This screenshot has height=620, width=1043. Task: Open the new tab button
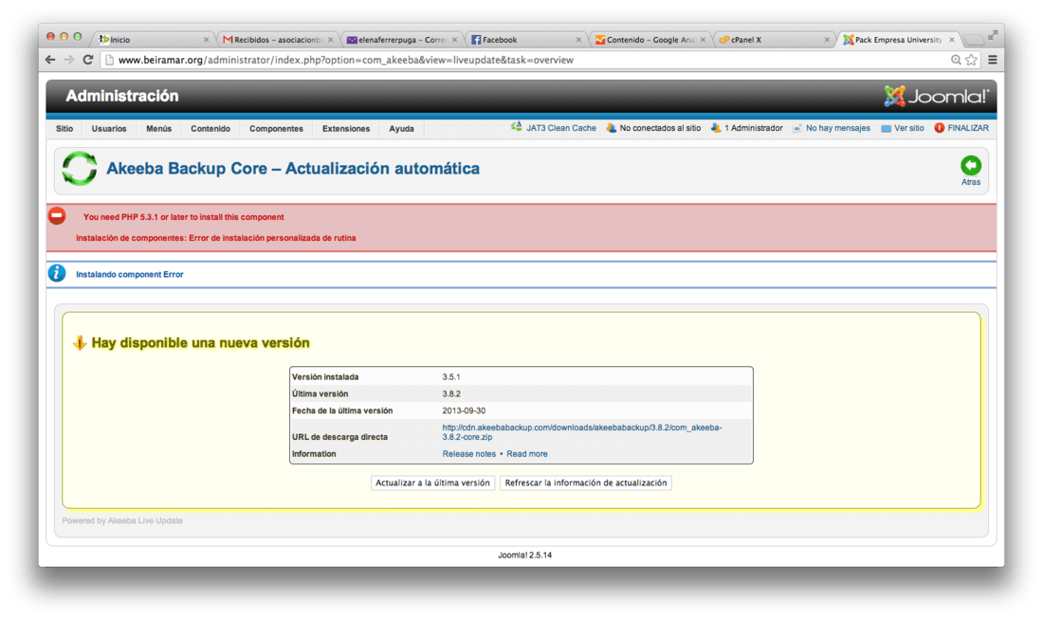pyautogui.click(x=973, y=40)
